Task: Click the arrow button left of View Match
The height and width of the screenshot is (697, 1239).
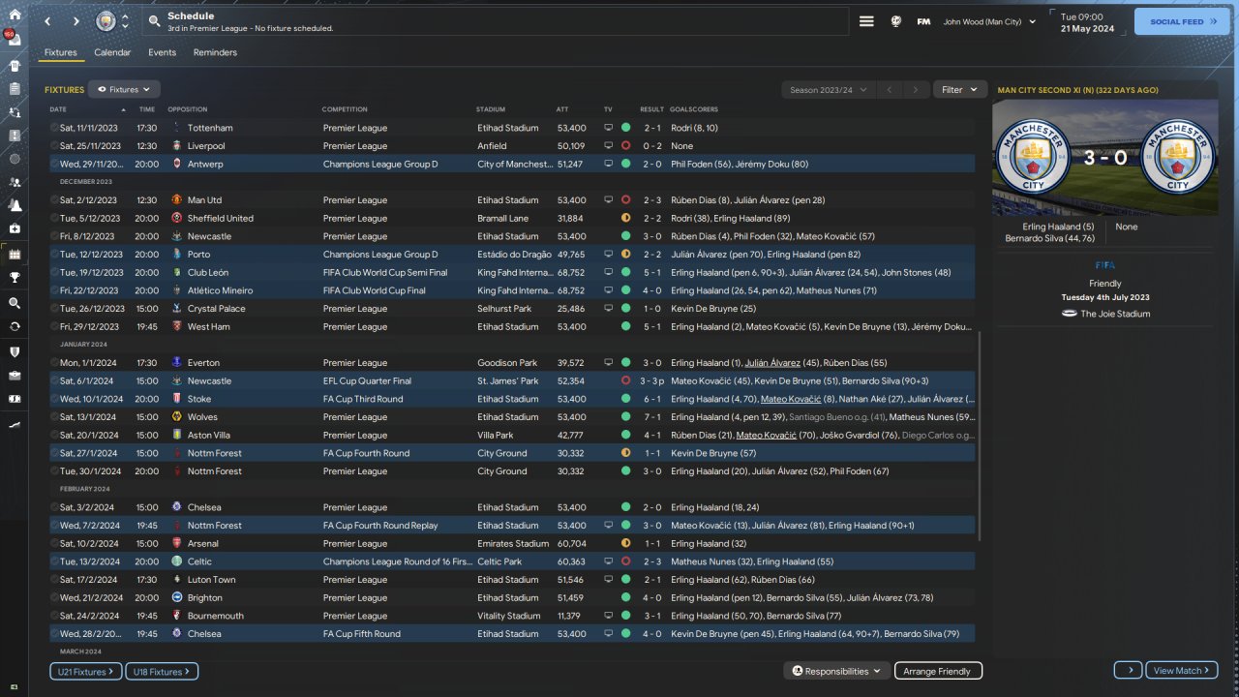Action: click(x=1128, y=671)
